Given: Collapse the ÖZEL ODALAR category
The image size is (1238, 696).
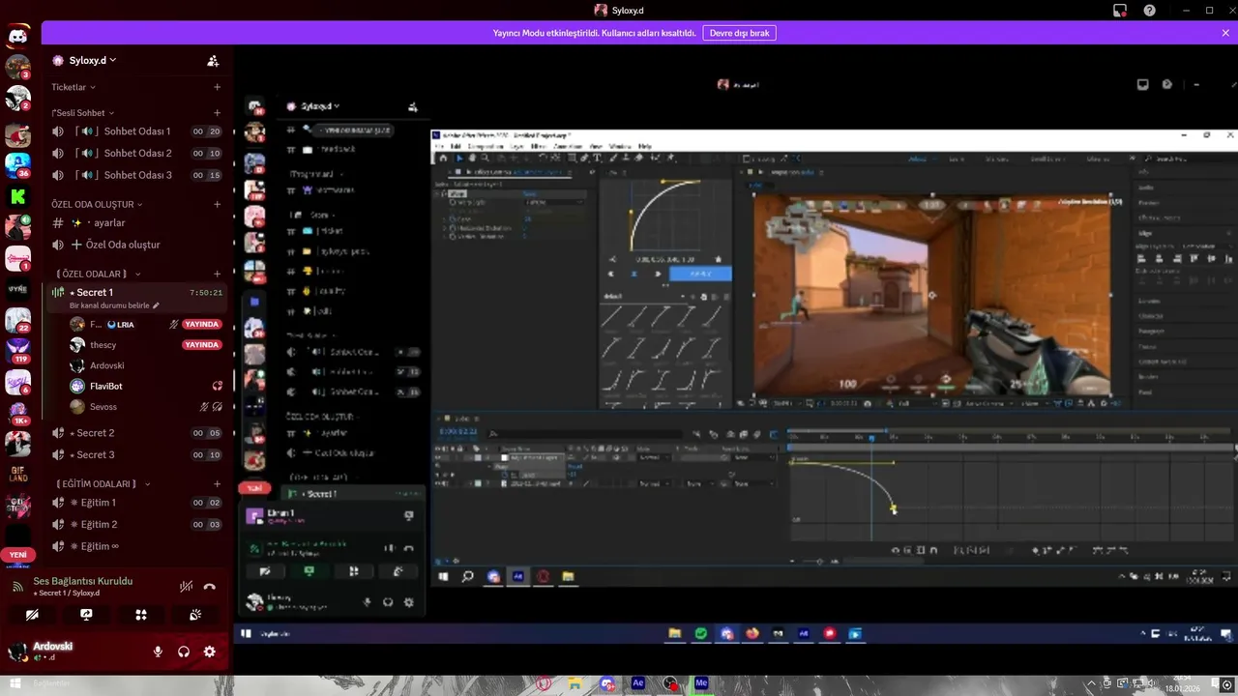Looking at the screenshot, I should tap(99, 275).
